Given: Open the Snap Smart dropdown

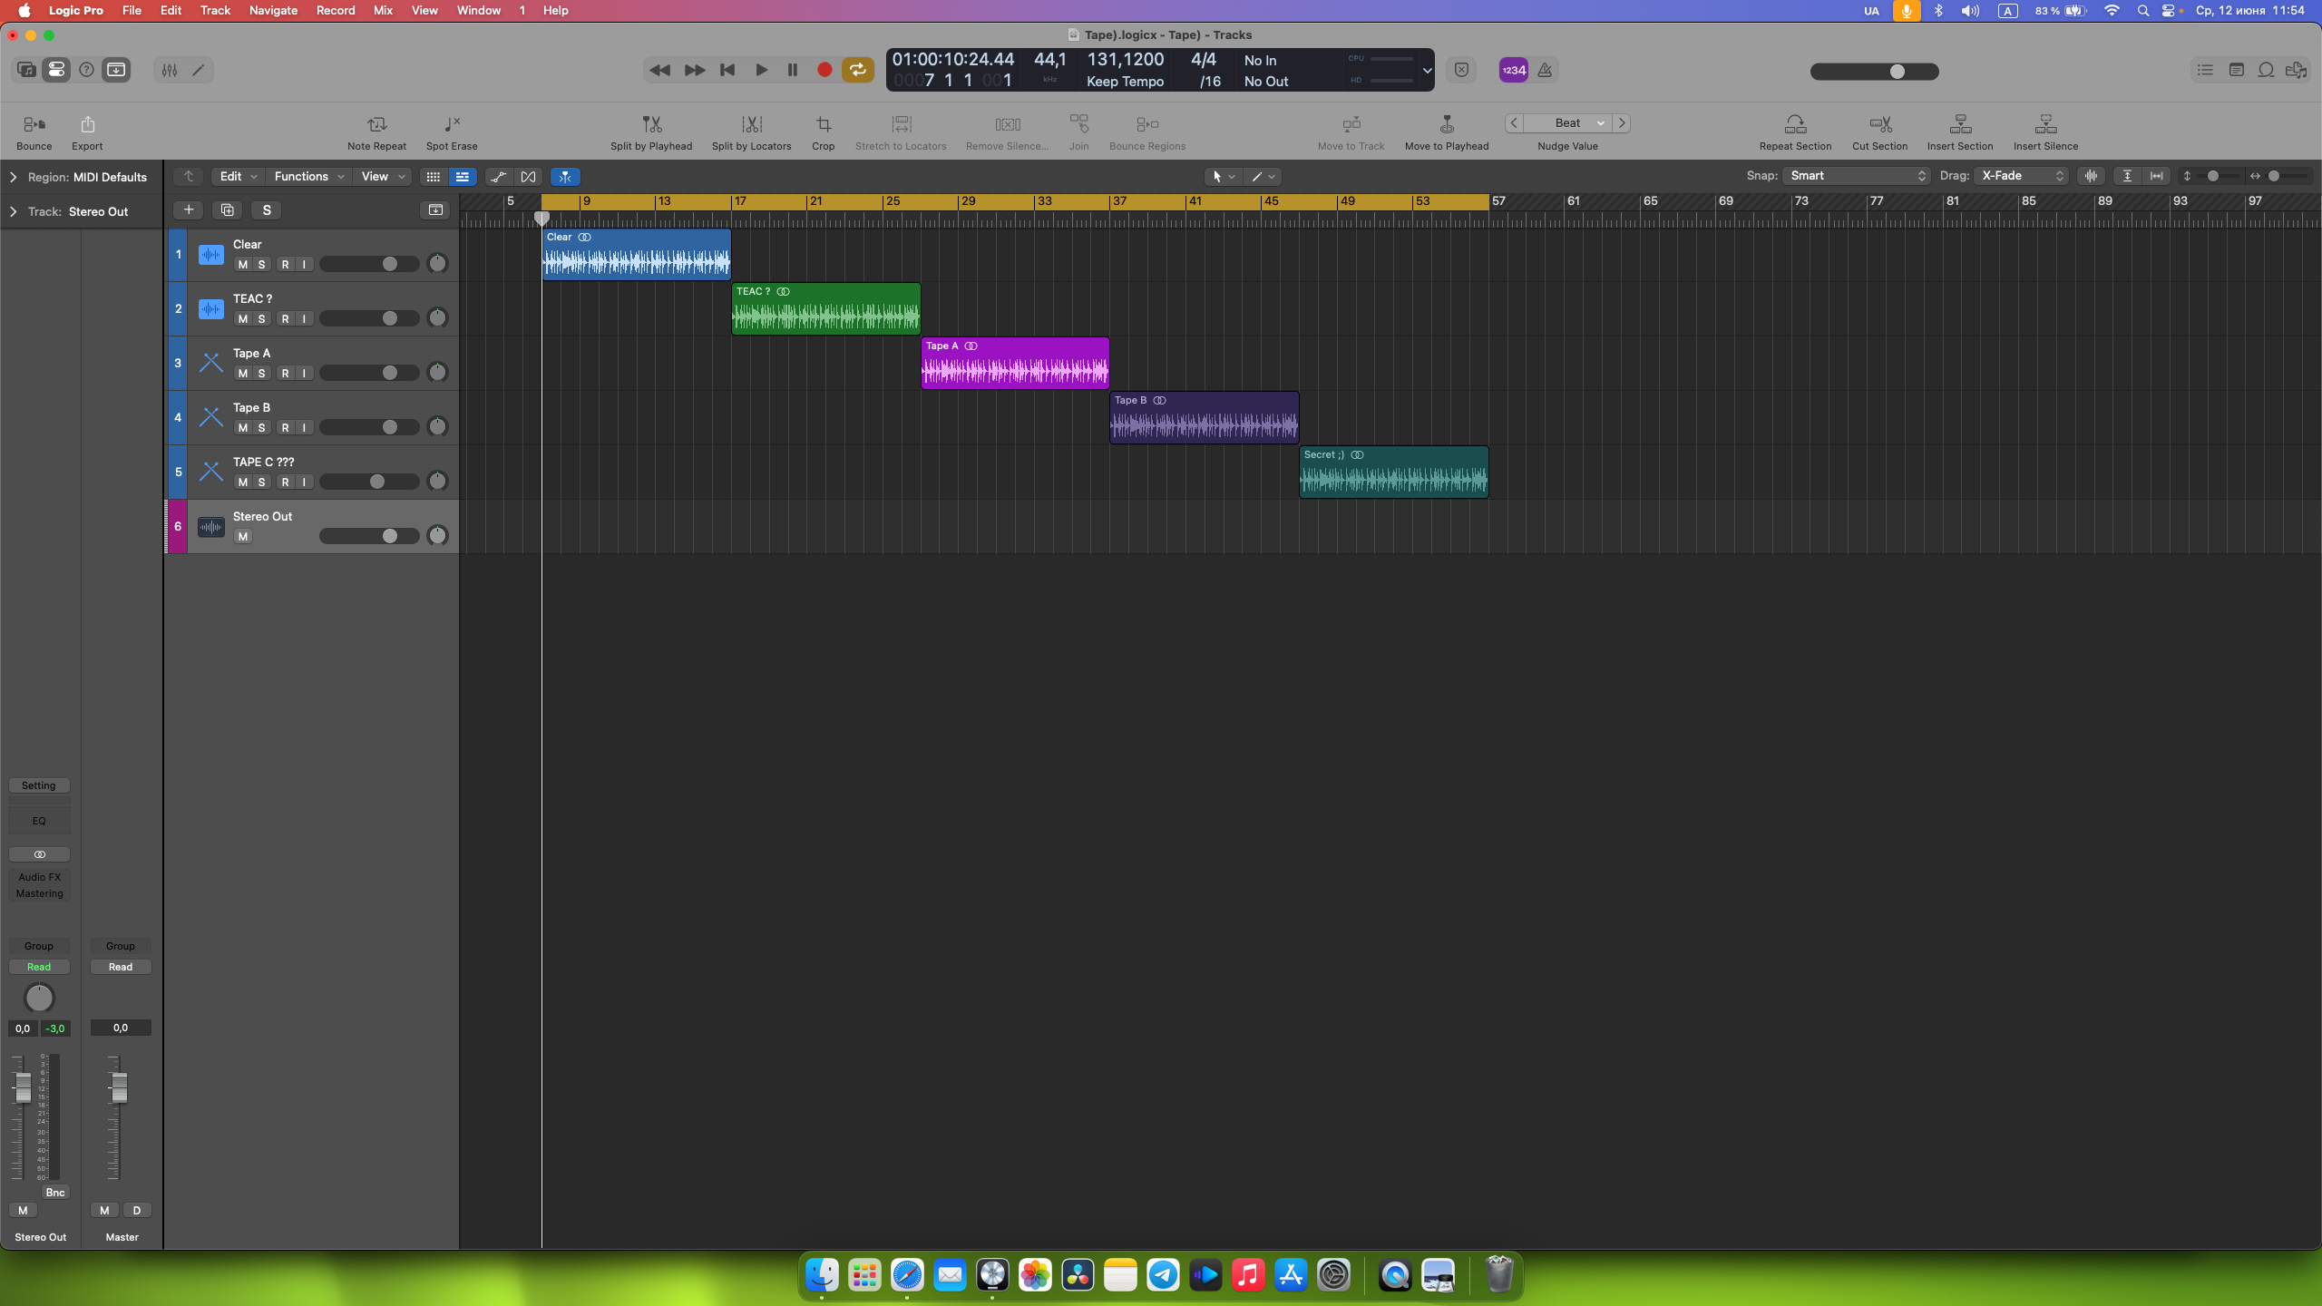Looking at the screenshot, I should coord(1856,176).
